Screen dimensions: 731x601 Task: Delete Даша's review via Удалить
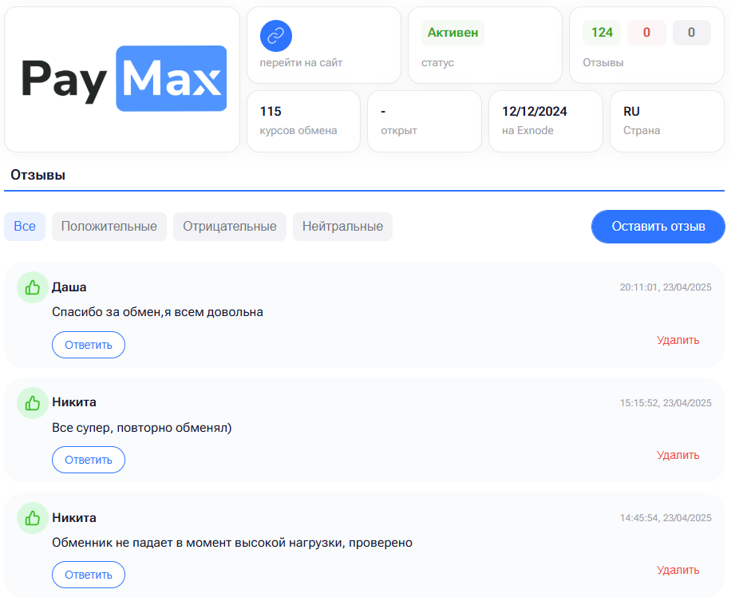tap(678, 340)
